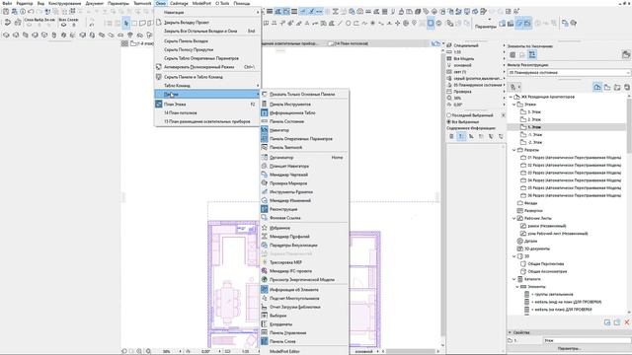Switch Navigator to View Map icon
Viewport: 632px width, 355px height.
607,87
